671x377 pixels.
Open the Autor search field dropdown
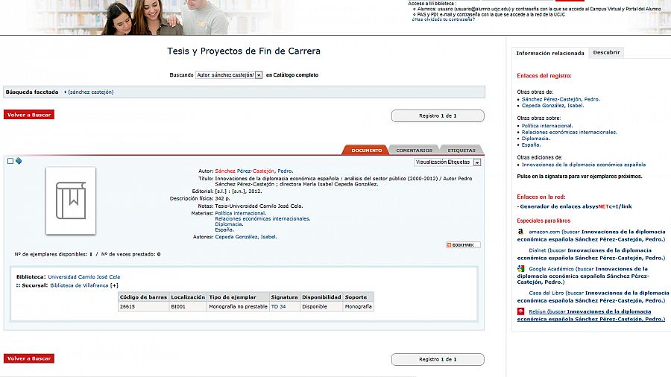pos(259,75)
